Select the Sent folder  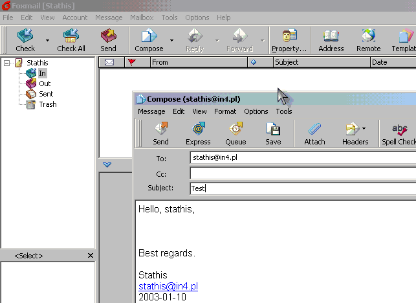tap(46, 94)
